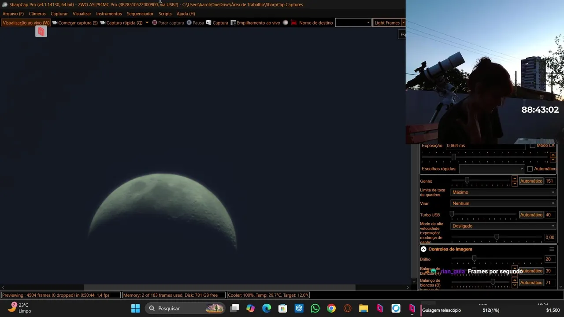Click the red document overlay icon

click(41, 31)
